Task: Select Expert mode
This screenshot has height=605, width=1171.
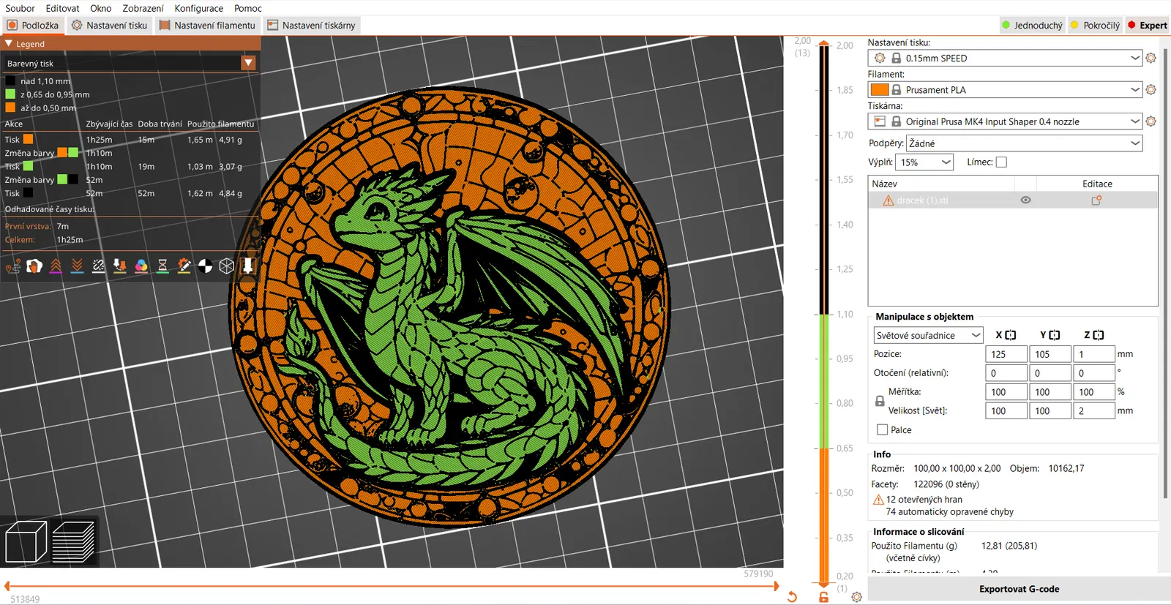Action: pyautogui.click(x=1148, y=26)
